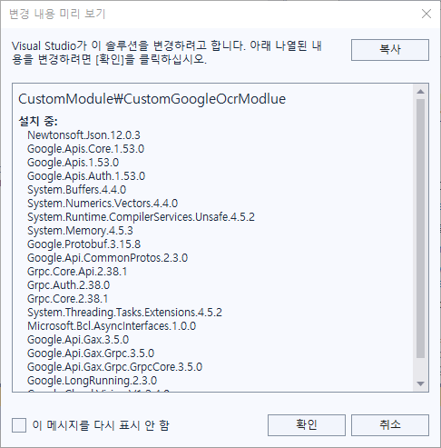Select the System.Memory.4.5.3 entry
The image size is (441, 448).
(80, 231)
